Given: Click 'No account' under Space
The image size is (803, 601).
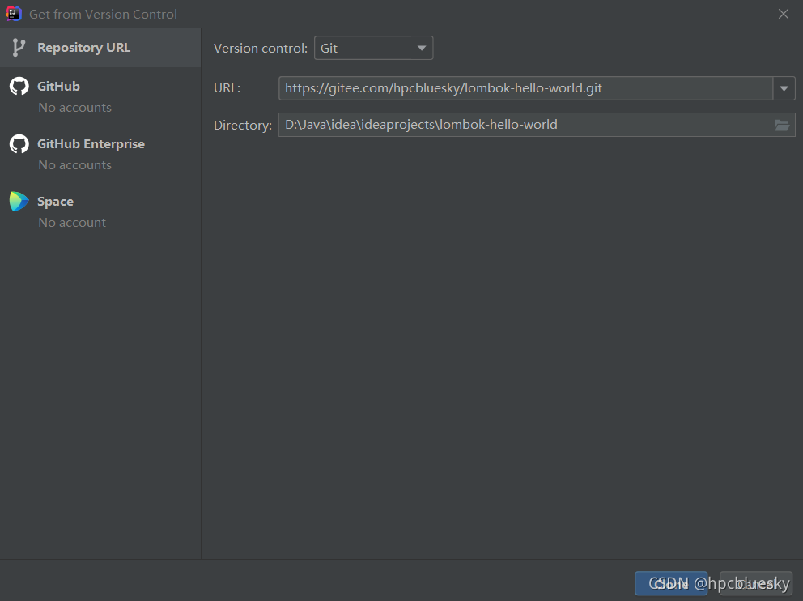Looking at the screenshot, I should click(72, 223).
